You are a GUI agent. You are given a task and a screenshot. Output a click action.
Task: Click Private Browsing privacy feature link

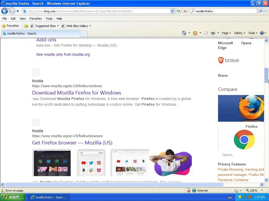tap(231, 170)
